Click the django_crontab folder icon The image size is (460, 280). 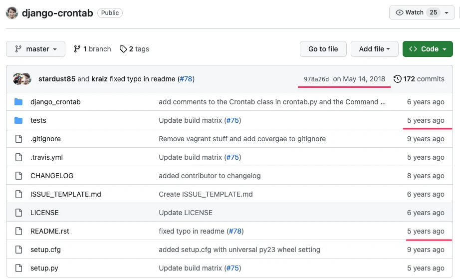pyautogui.click(x=18, y=102)
